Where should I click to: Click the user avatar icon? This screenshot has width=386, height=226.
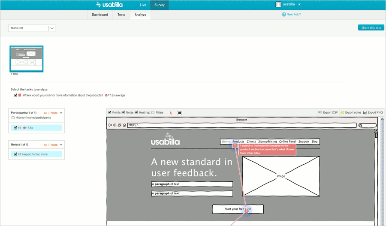pyautogui.click(x=278, y=4)
